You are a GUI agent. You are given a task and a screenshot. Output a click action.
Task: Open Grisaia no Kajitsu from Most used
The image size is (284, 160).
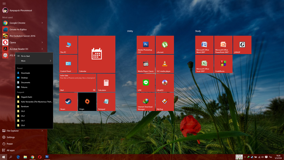pyautogui.click(x=24, y=29)
